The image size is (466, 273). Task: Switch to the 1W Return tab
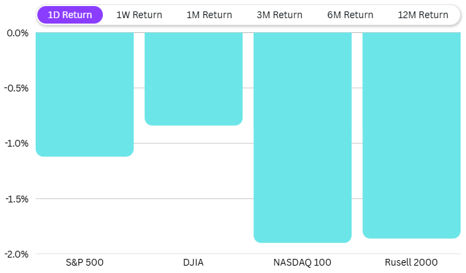pyautogui.click(x=139, y=15)
